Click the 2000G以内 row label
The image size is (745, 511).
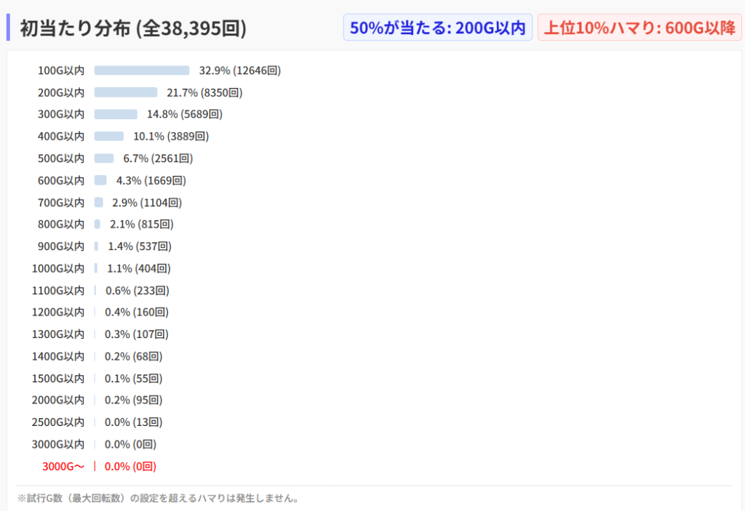click(58, 400)
